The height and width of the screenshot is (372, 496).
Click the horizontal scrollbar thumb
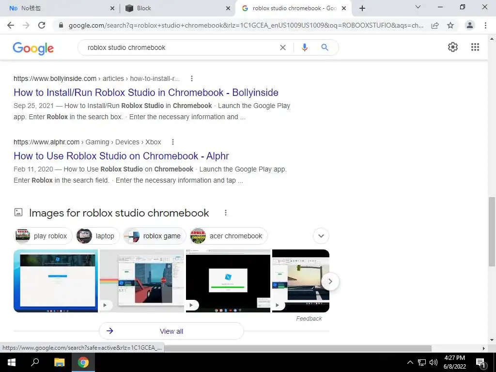297,348
